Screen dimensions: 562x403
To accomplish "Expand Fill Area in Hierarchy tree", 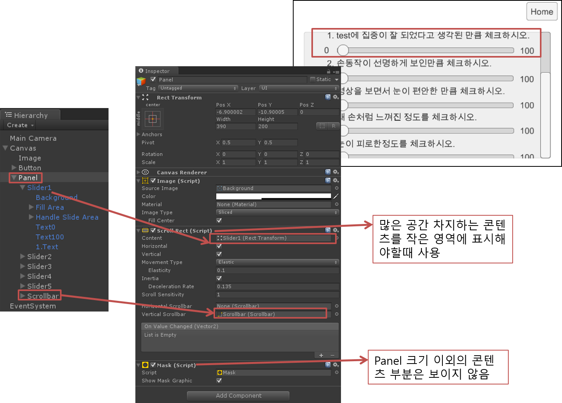I will point(31,207).
